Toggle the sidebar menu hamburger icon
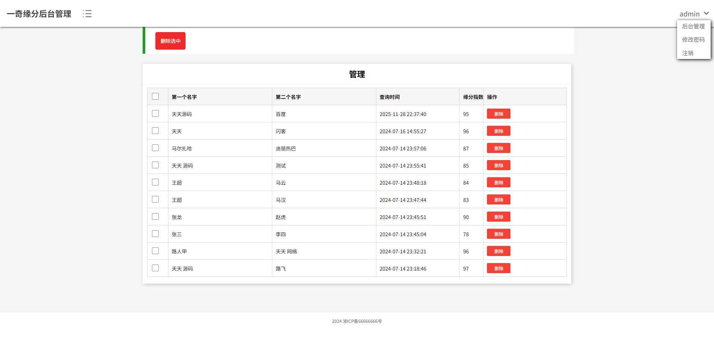This screenshot has height=356, width=714. pos(87,14)
